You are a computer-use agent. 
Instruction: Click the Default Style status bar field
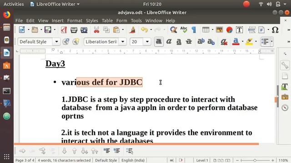[x=106, y=160]
